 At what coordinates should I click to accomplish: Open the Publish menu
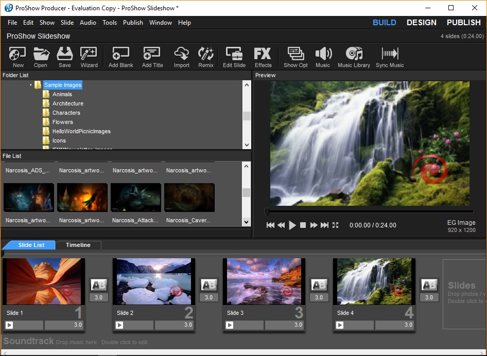tap(133, 23)
